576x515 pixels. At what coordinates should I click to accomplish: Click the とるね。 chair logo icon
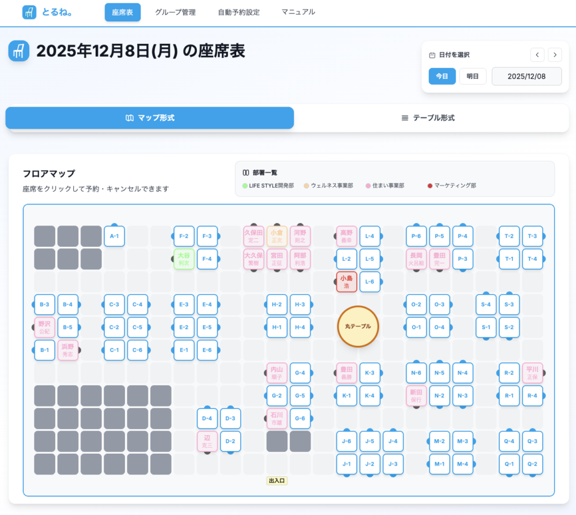pos(29,12)
